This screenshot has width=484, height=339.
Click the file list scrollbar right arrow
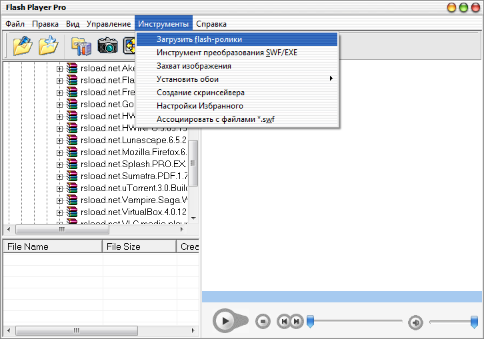[x=193, y=330]
